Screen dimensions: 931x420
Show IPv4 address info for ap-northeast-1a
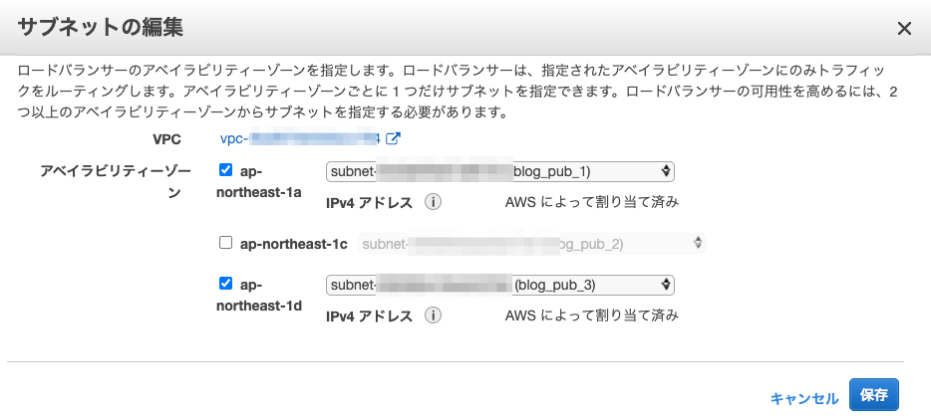point(433,202)
